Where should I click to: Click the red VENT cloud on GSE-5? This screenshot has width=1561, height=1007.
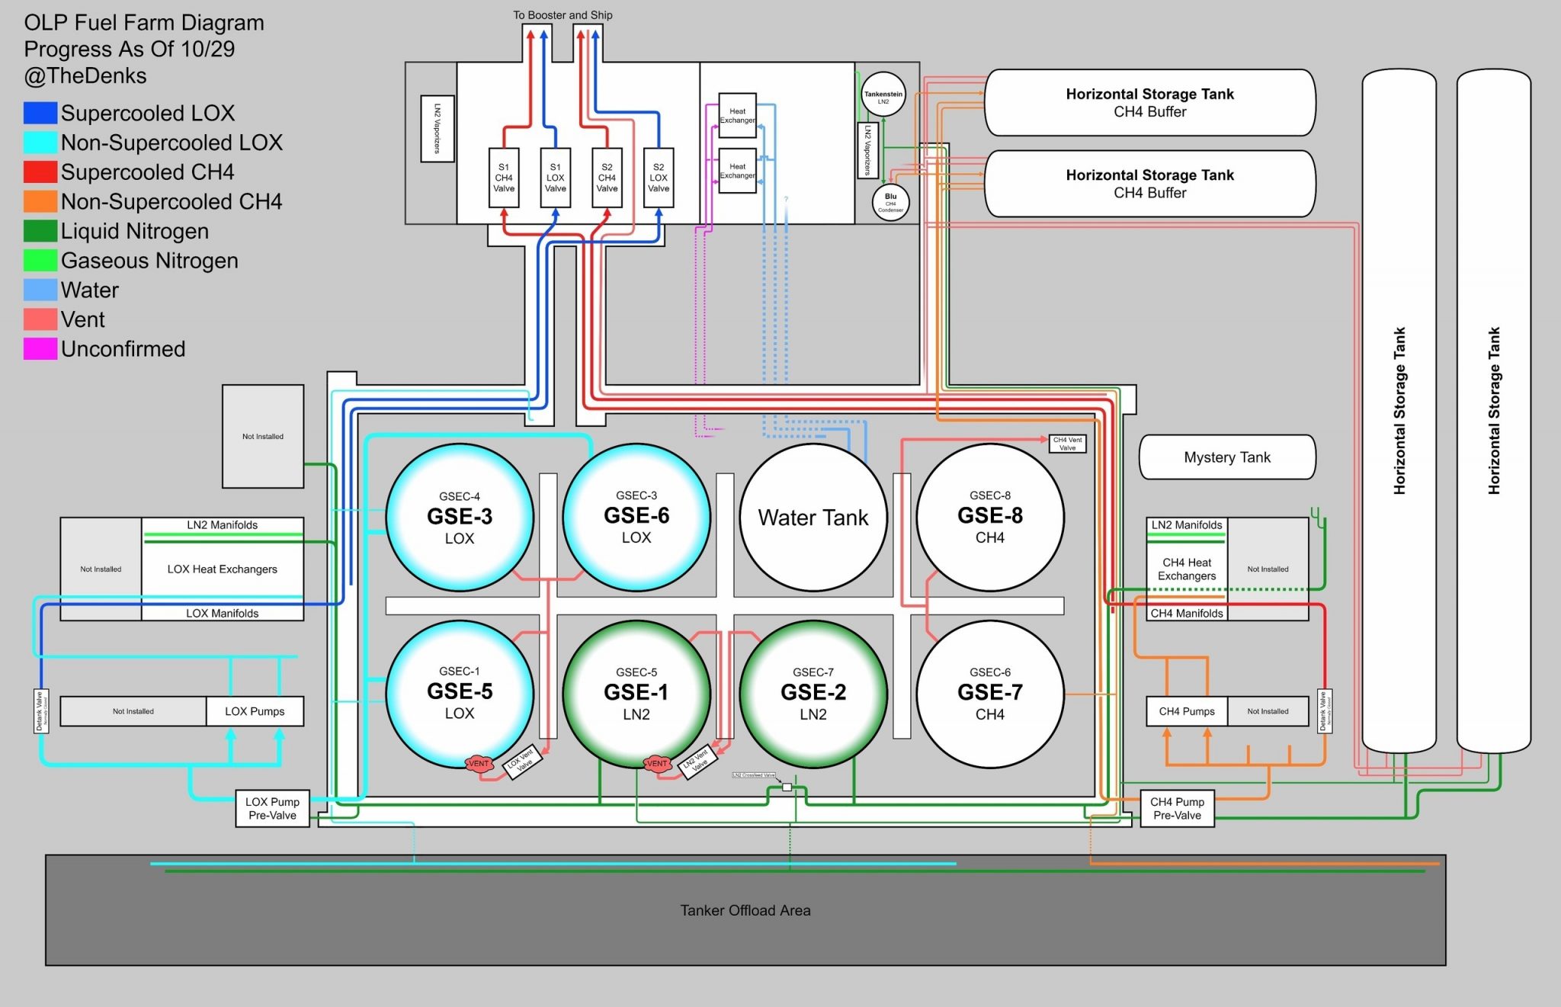coord(479,764)
